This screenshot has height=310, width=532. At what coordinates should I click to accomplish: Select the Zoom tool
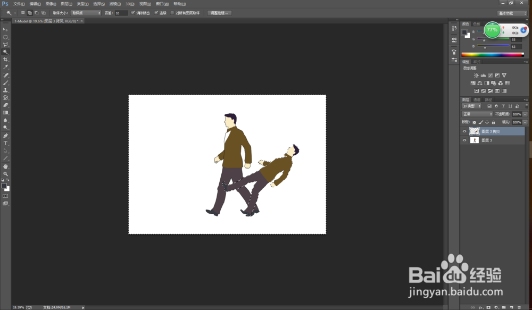pos(5,174)
